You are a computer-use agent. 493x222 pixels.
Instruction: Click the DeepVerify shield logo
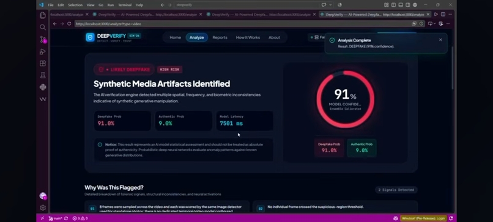tap(91, 37)
